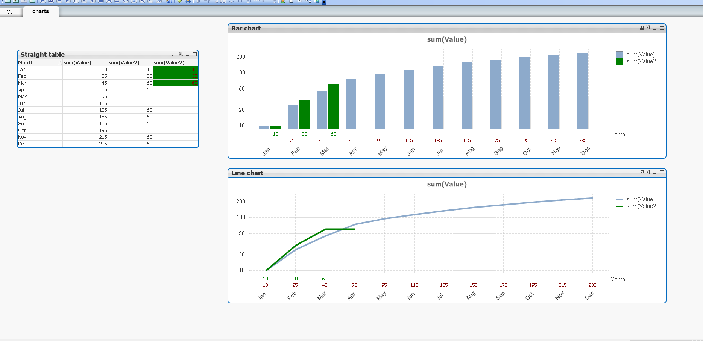Select Apr in the table Month column
The image size is (703, 341).
tap(40, 90)
